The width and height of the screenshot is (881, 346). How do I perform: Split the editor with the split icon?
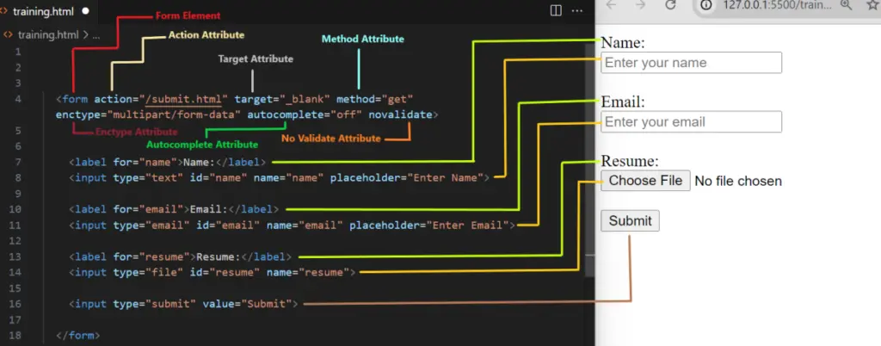pyautogui.click(x=556, y=10)
